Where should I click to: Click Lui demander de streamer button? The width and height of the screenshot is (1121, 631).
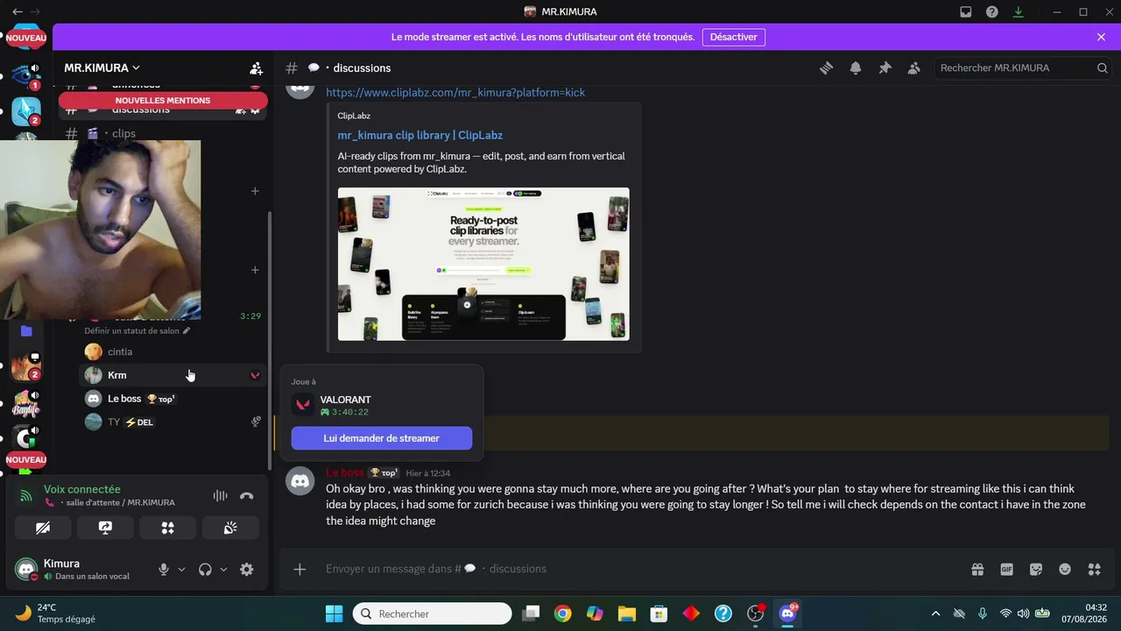pyautogui.click(x=382, y=438)
